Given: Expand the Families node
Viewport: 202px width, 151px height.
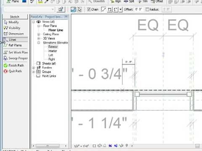Looking at the screenshot, I should coord(33,68).
